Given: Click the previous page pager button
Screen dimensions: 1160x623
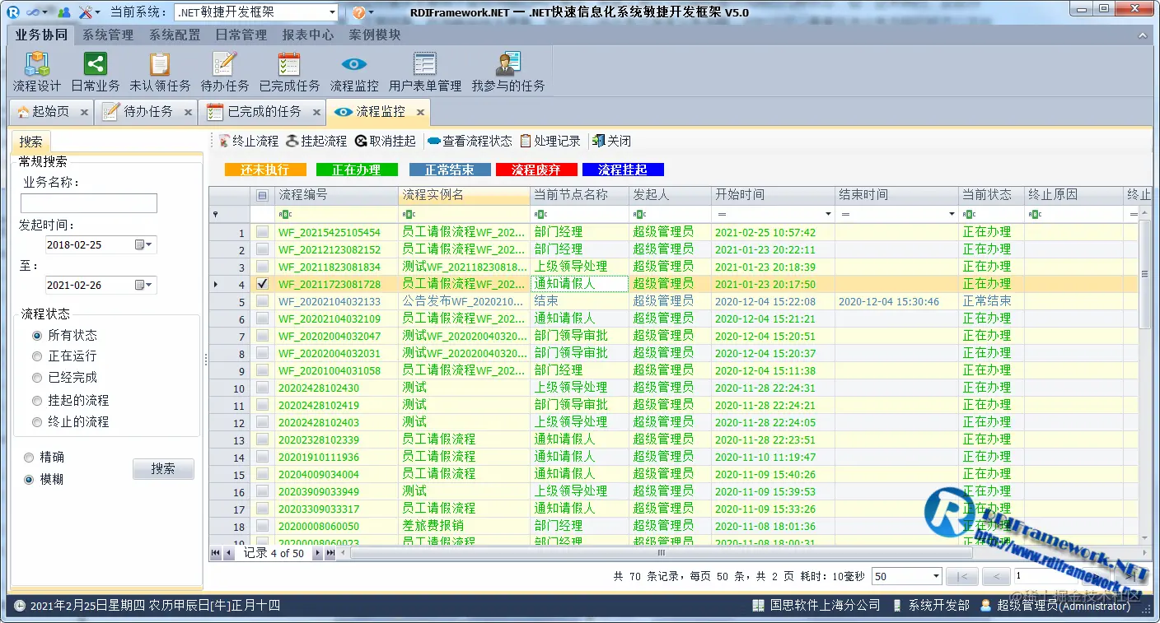Looking at the screenshot, I should click(x=996, y=577).
